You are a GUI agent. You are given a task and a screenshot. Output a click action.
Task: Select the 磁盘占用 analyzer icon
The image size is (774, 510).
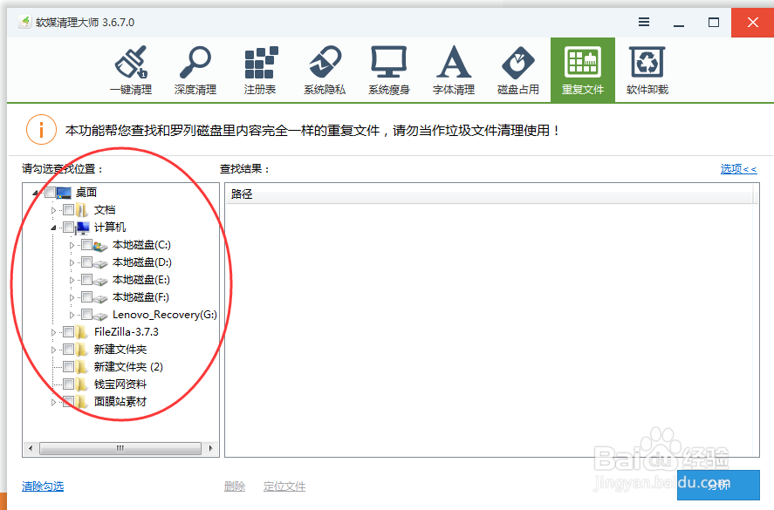[x=517, y=68]
